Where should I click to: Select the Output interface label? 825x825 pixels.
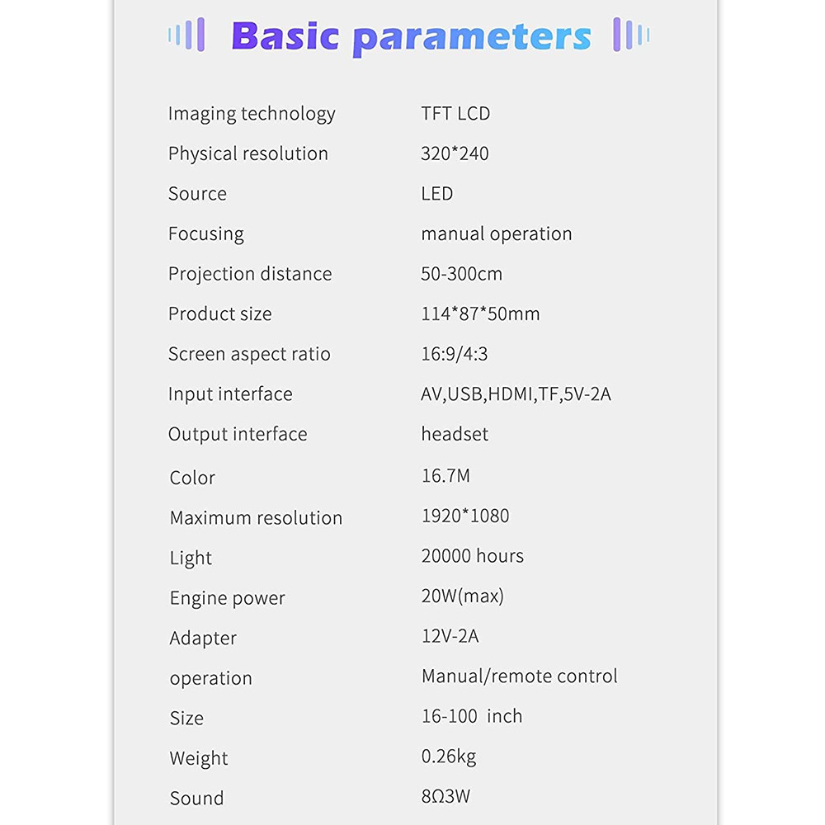pyautogui.click(x=238, y=435)
